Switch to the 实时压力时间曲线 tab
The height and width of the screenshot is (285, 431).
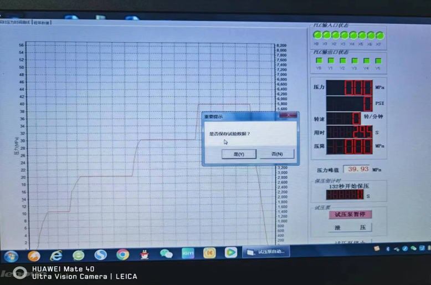15,22
